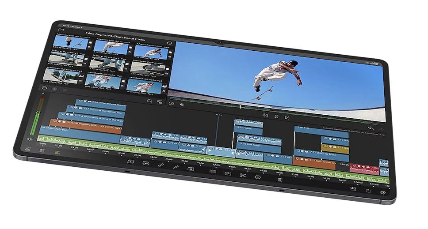Click the trash delete clip icon
This screenshot has height=229, width=428.
[x=280, y=180]
